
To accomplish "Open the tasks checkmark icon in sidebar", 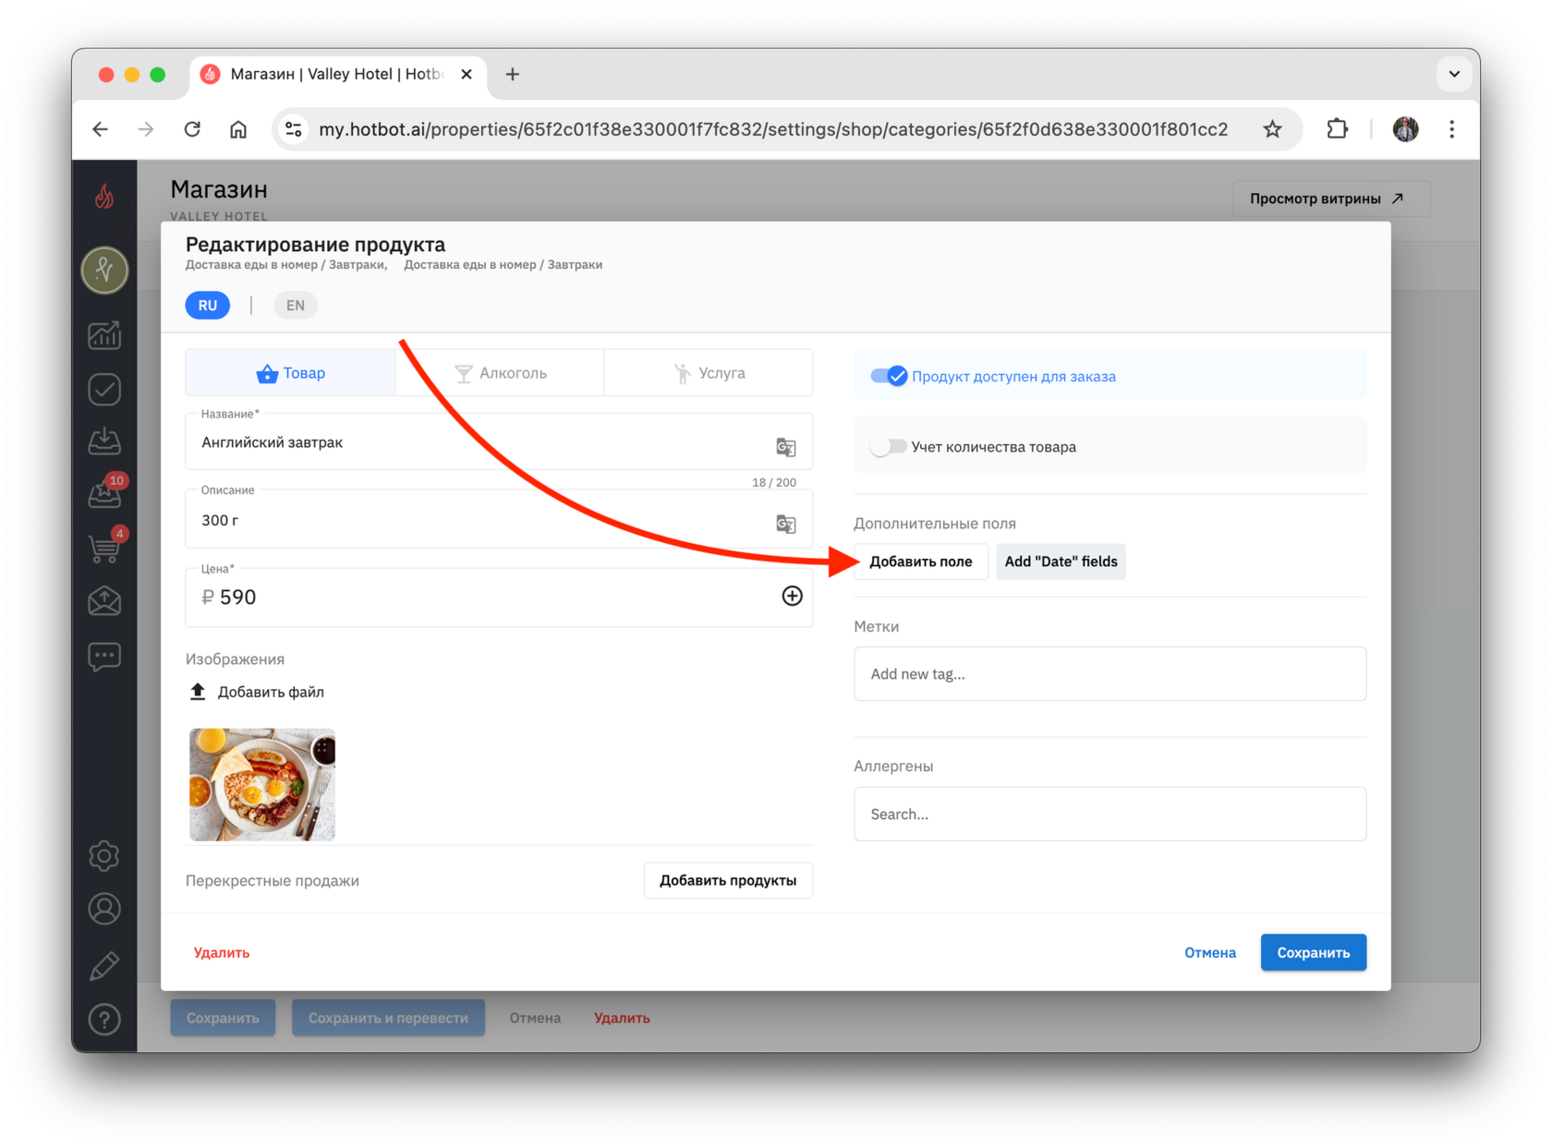I will [104, 389].
